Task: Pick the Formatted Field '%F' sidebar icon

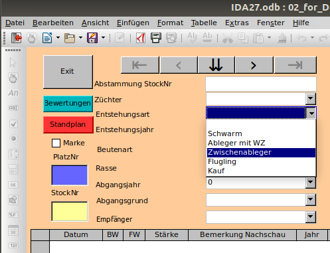Action: (13, 215)
